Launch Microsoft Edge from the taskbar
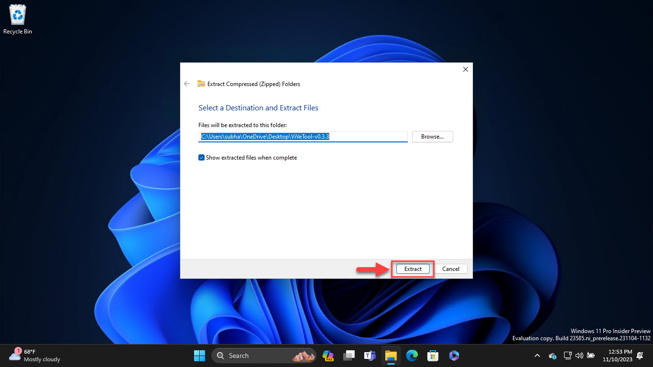The width and height of the screenshot is (653, 367). click(x=412, y=356)
